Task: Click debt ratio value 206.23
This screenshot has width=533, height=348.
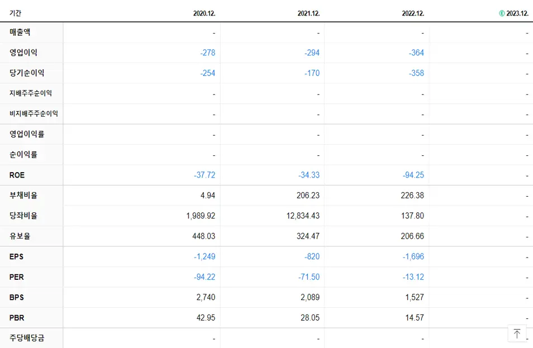Action: (x=308, y=196)
